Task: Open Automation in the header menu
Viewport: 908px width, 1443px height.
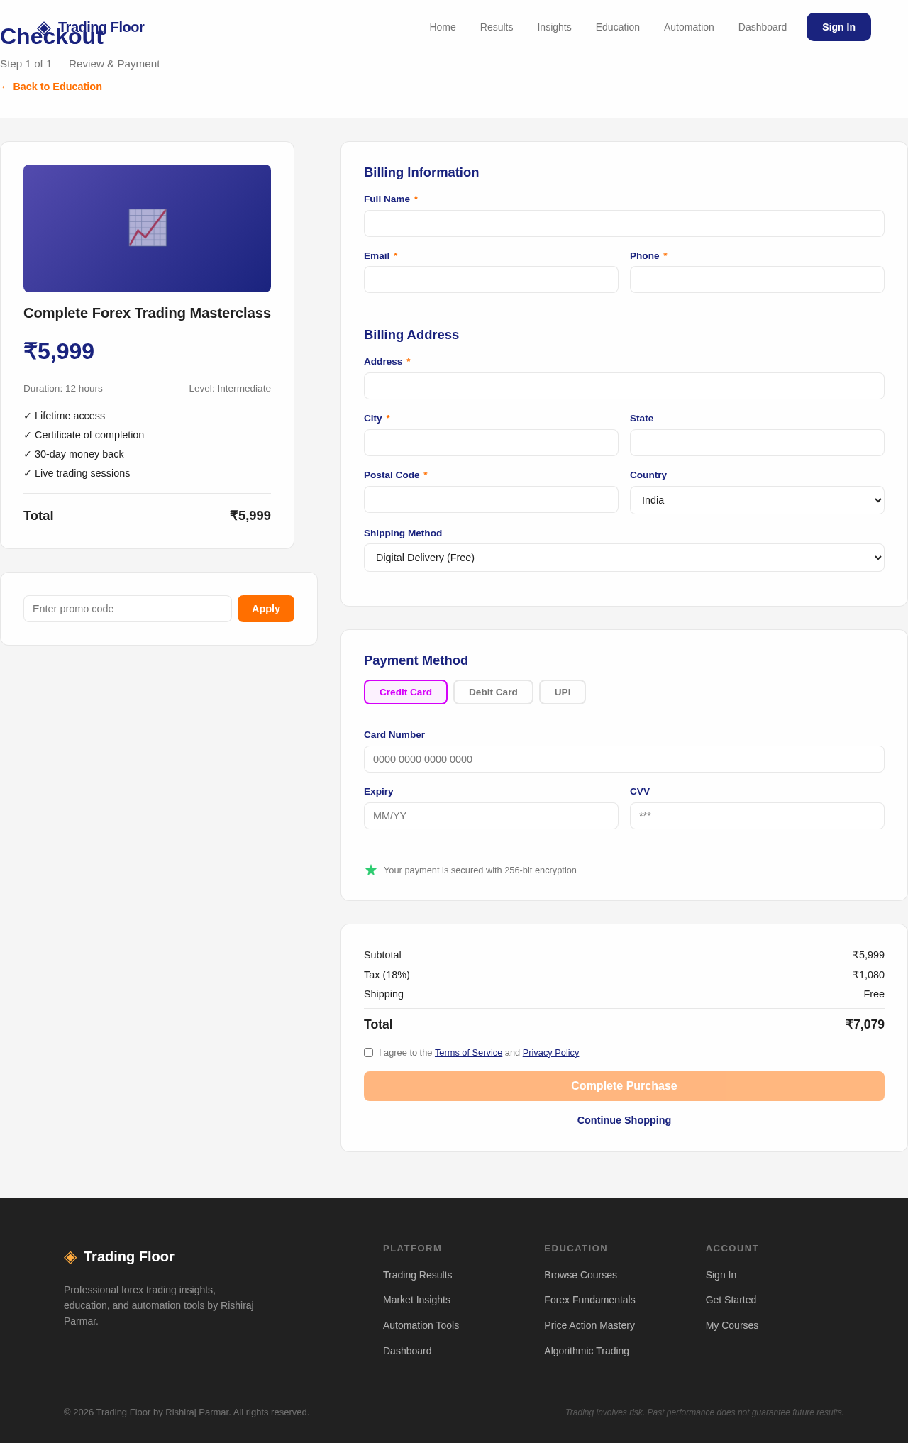Action: [689, 27]
